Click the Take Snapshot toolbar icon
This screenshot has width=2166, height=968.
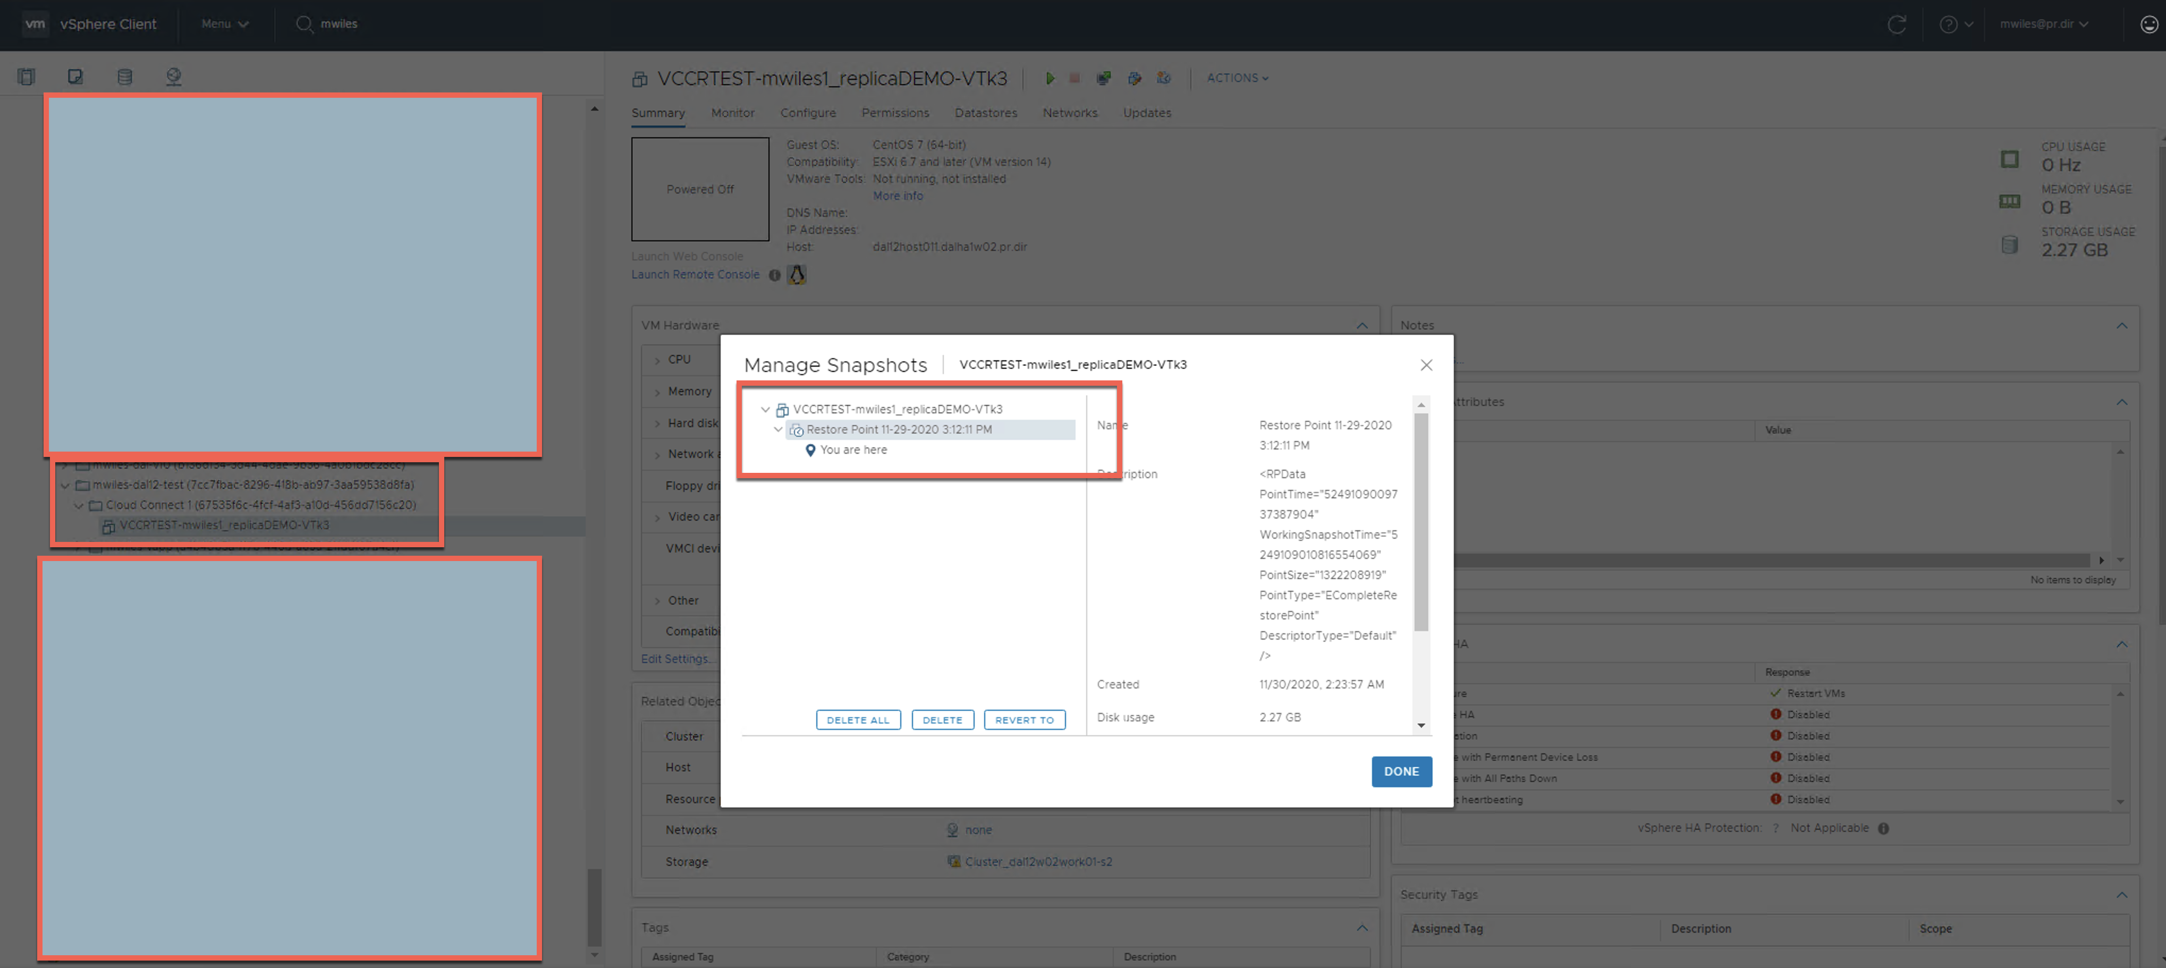(1164, 78)
